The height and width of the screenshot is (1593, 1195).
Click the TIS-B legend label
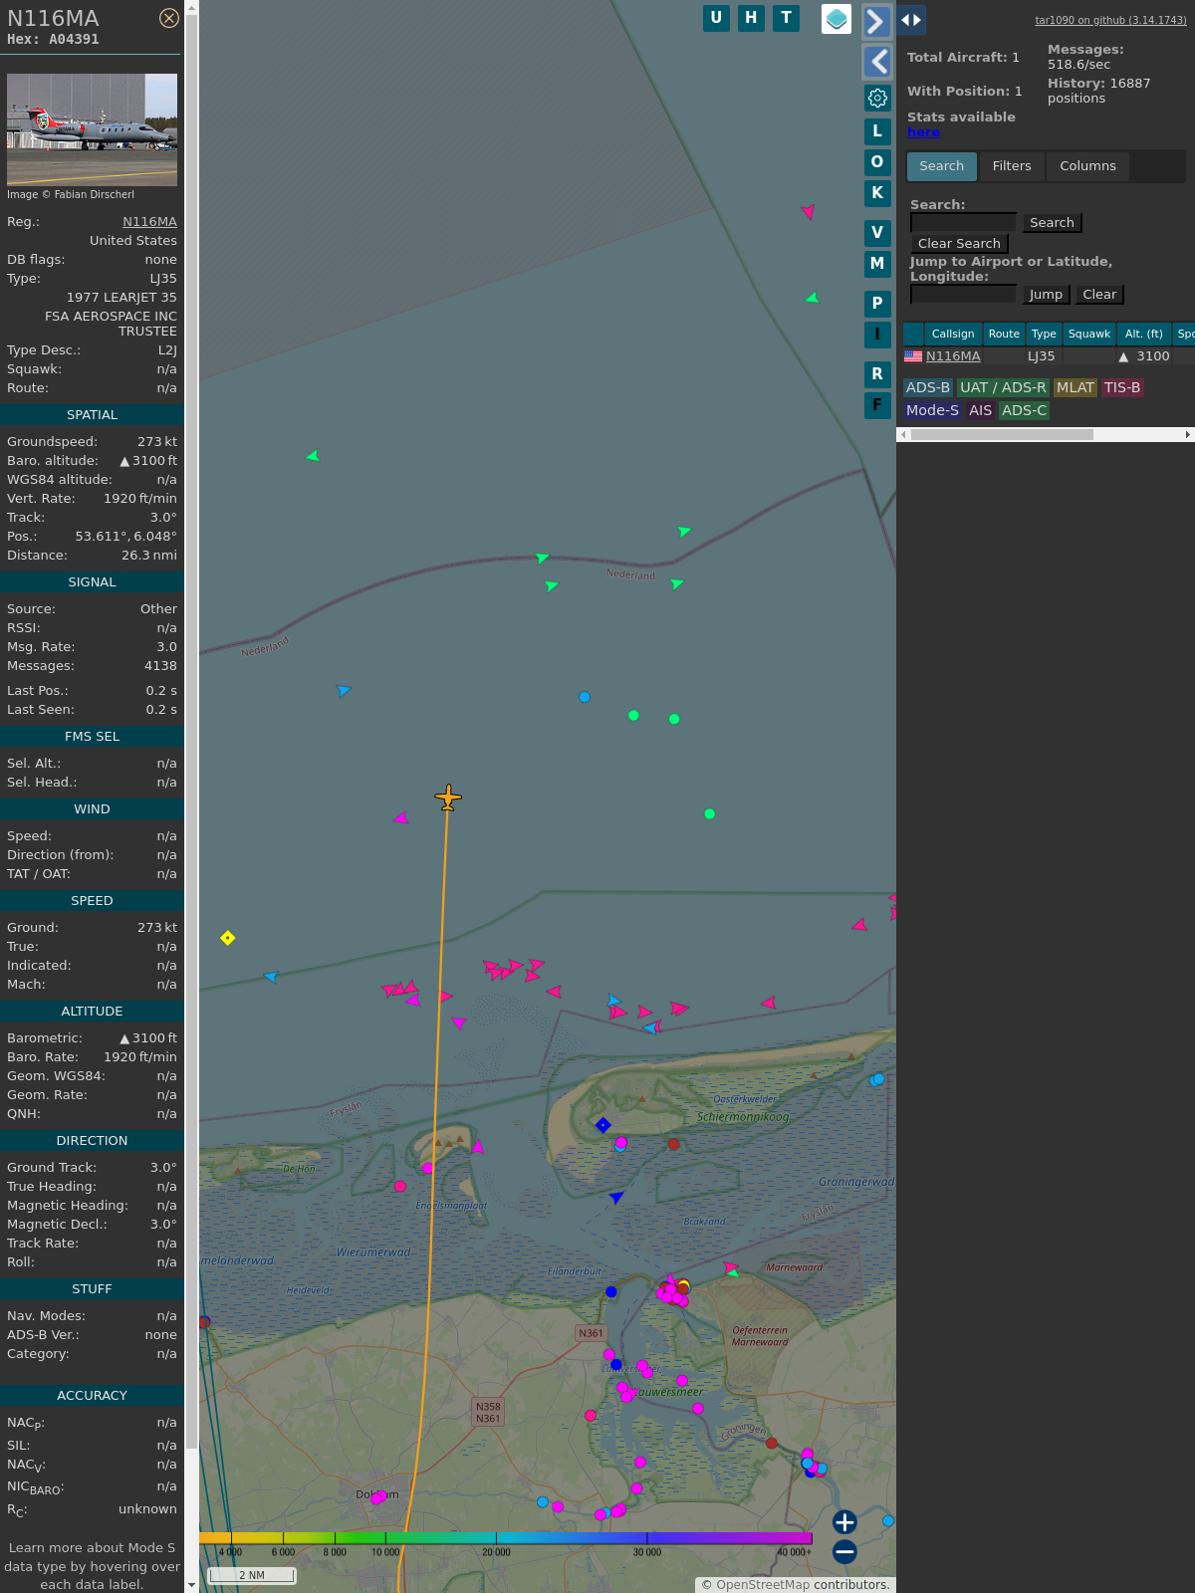pyautogui.click(x=1122, y=388)
